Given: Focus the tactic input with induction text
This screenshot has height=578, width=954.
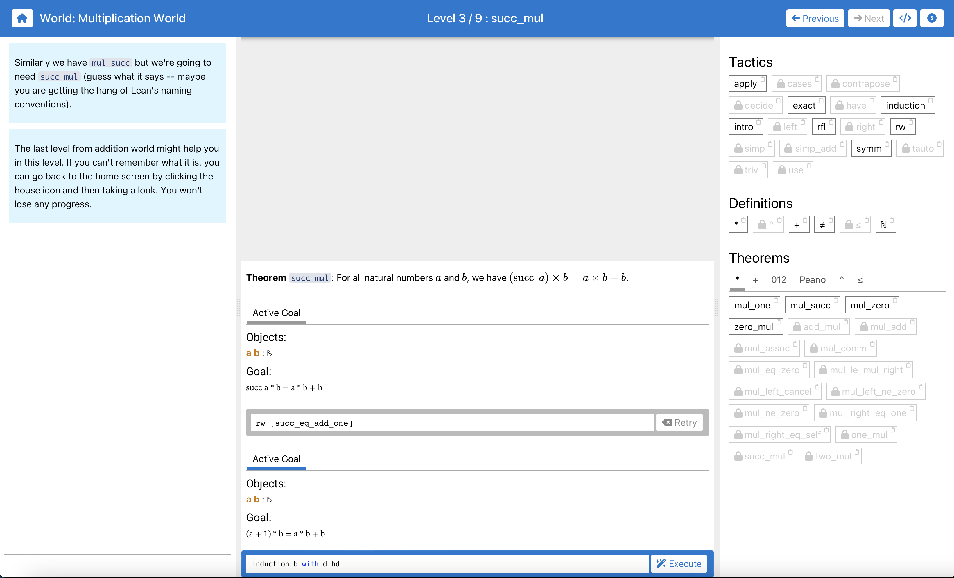Looking at the screenshot, I should point(447,564).
